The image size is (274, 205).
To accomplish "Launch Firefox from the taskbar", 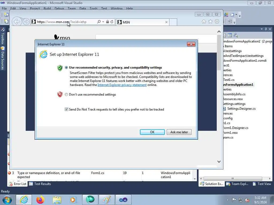I will (40, 200).
